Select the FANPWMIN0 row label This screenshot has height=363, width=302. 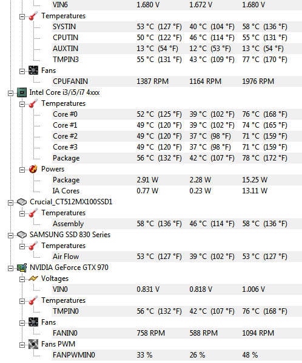(74, 355)
